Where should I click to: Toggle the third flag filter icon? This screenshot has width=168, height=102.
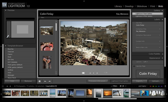pyautogui.click(x=126, y=86)
